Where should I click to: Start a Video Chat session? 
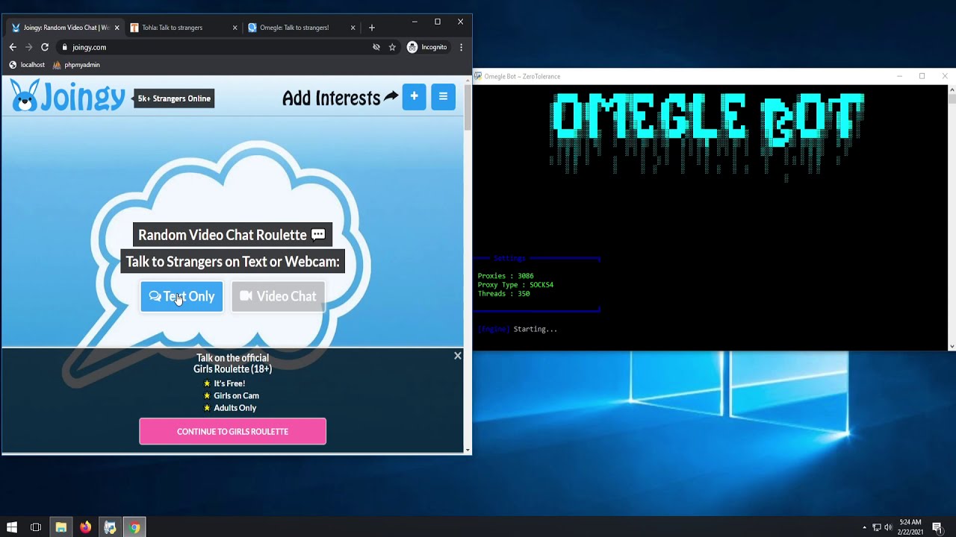pos(278,296)
